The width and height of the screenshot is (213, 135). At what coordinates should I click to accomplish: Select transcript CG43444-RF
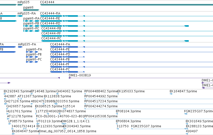point(51,33)
